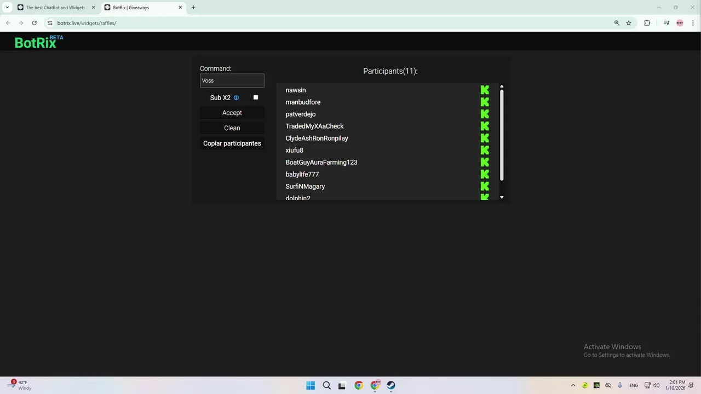Image resolution: width=701 pixels, height=394 pixels.
Task: Click the Kick icon beside manbudfore
Action: 485,102
